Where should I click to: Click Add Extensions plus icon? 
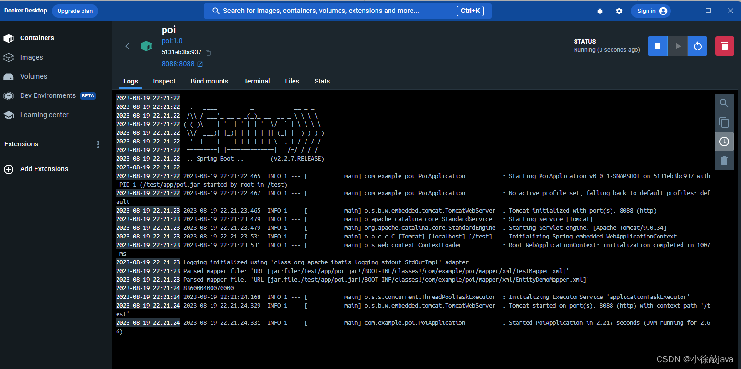pos(9,169)
